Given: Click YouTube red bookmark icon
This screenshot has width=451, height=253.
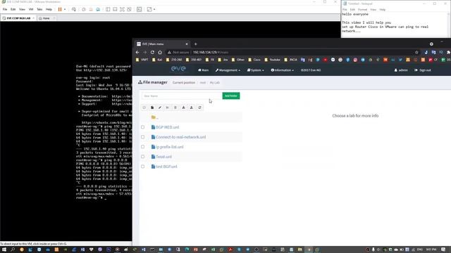Looking at the screenshot, I should pos(326,60).
